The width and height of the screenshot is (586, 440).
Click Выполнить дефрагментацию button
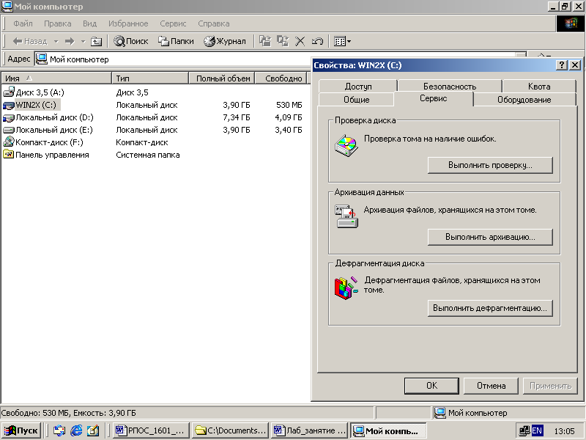tap(490, 308)
